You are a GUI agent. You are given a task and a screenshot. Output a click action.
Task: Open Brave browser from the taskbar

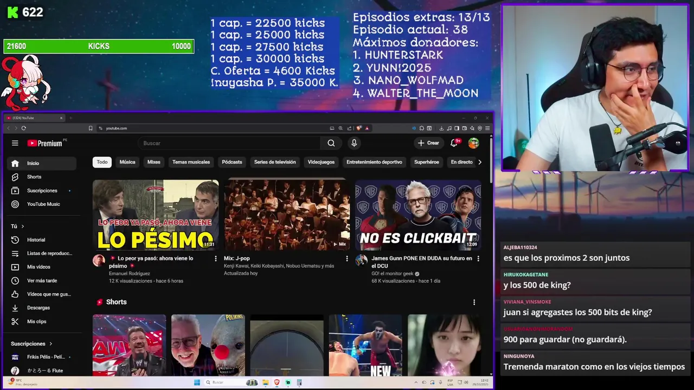coord(277,382)
